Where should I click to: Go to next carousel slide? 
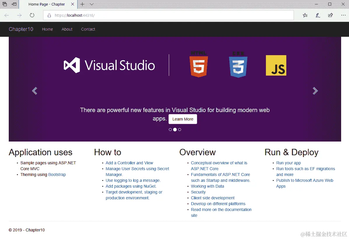315,91
